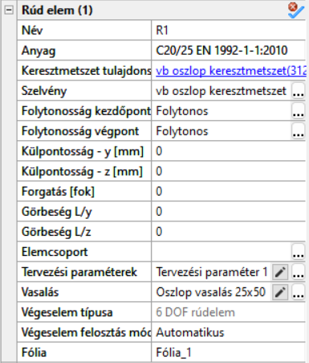Click the Név field showing R1

pos(229,31)
